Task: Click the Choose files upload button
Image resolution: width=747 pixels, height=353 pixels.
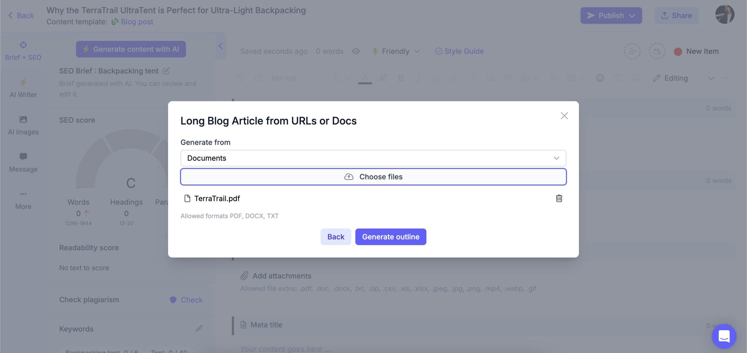Action: pyautogui.click(x=373, y=177)
